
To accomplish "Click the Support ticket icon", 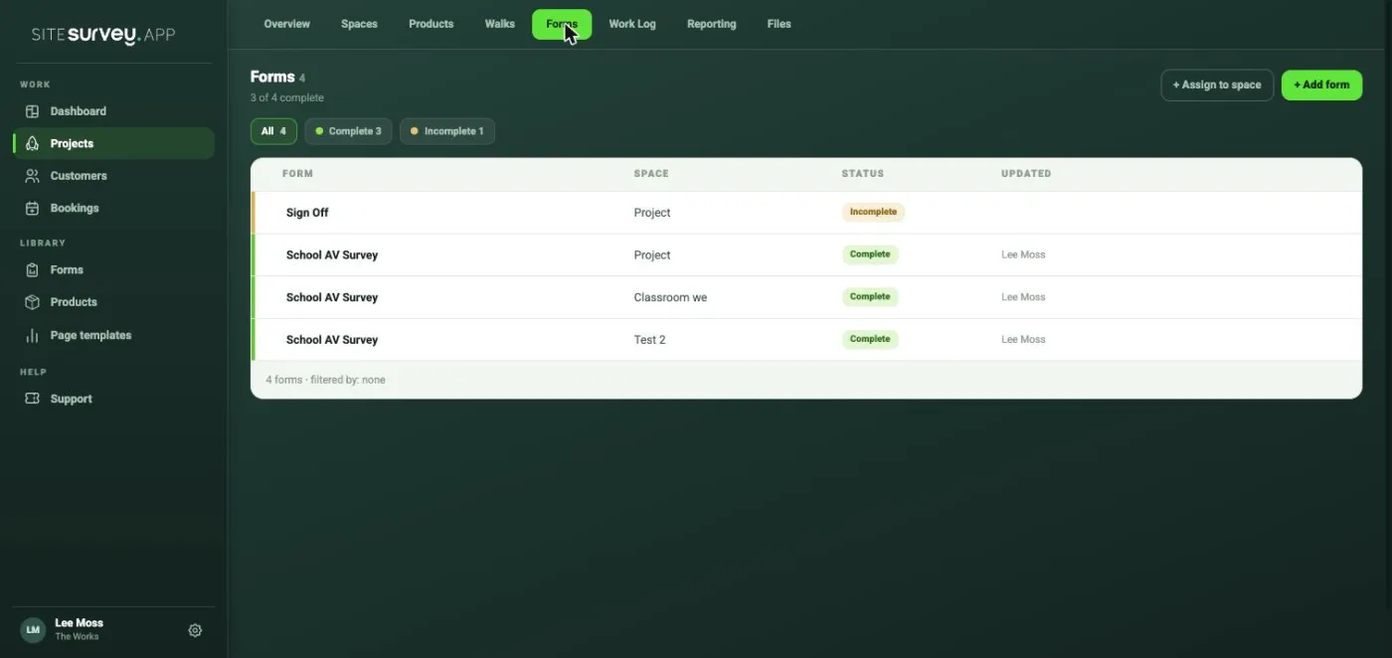I will 32,399.
